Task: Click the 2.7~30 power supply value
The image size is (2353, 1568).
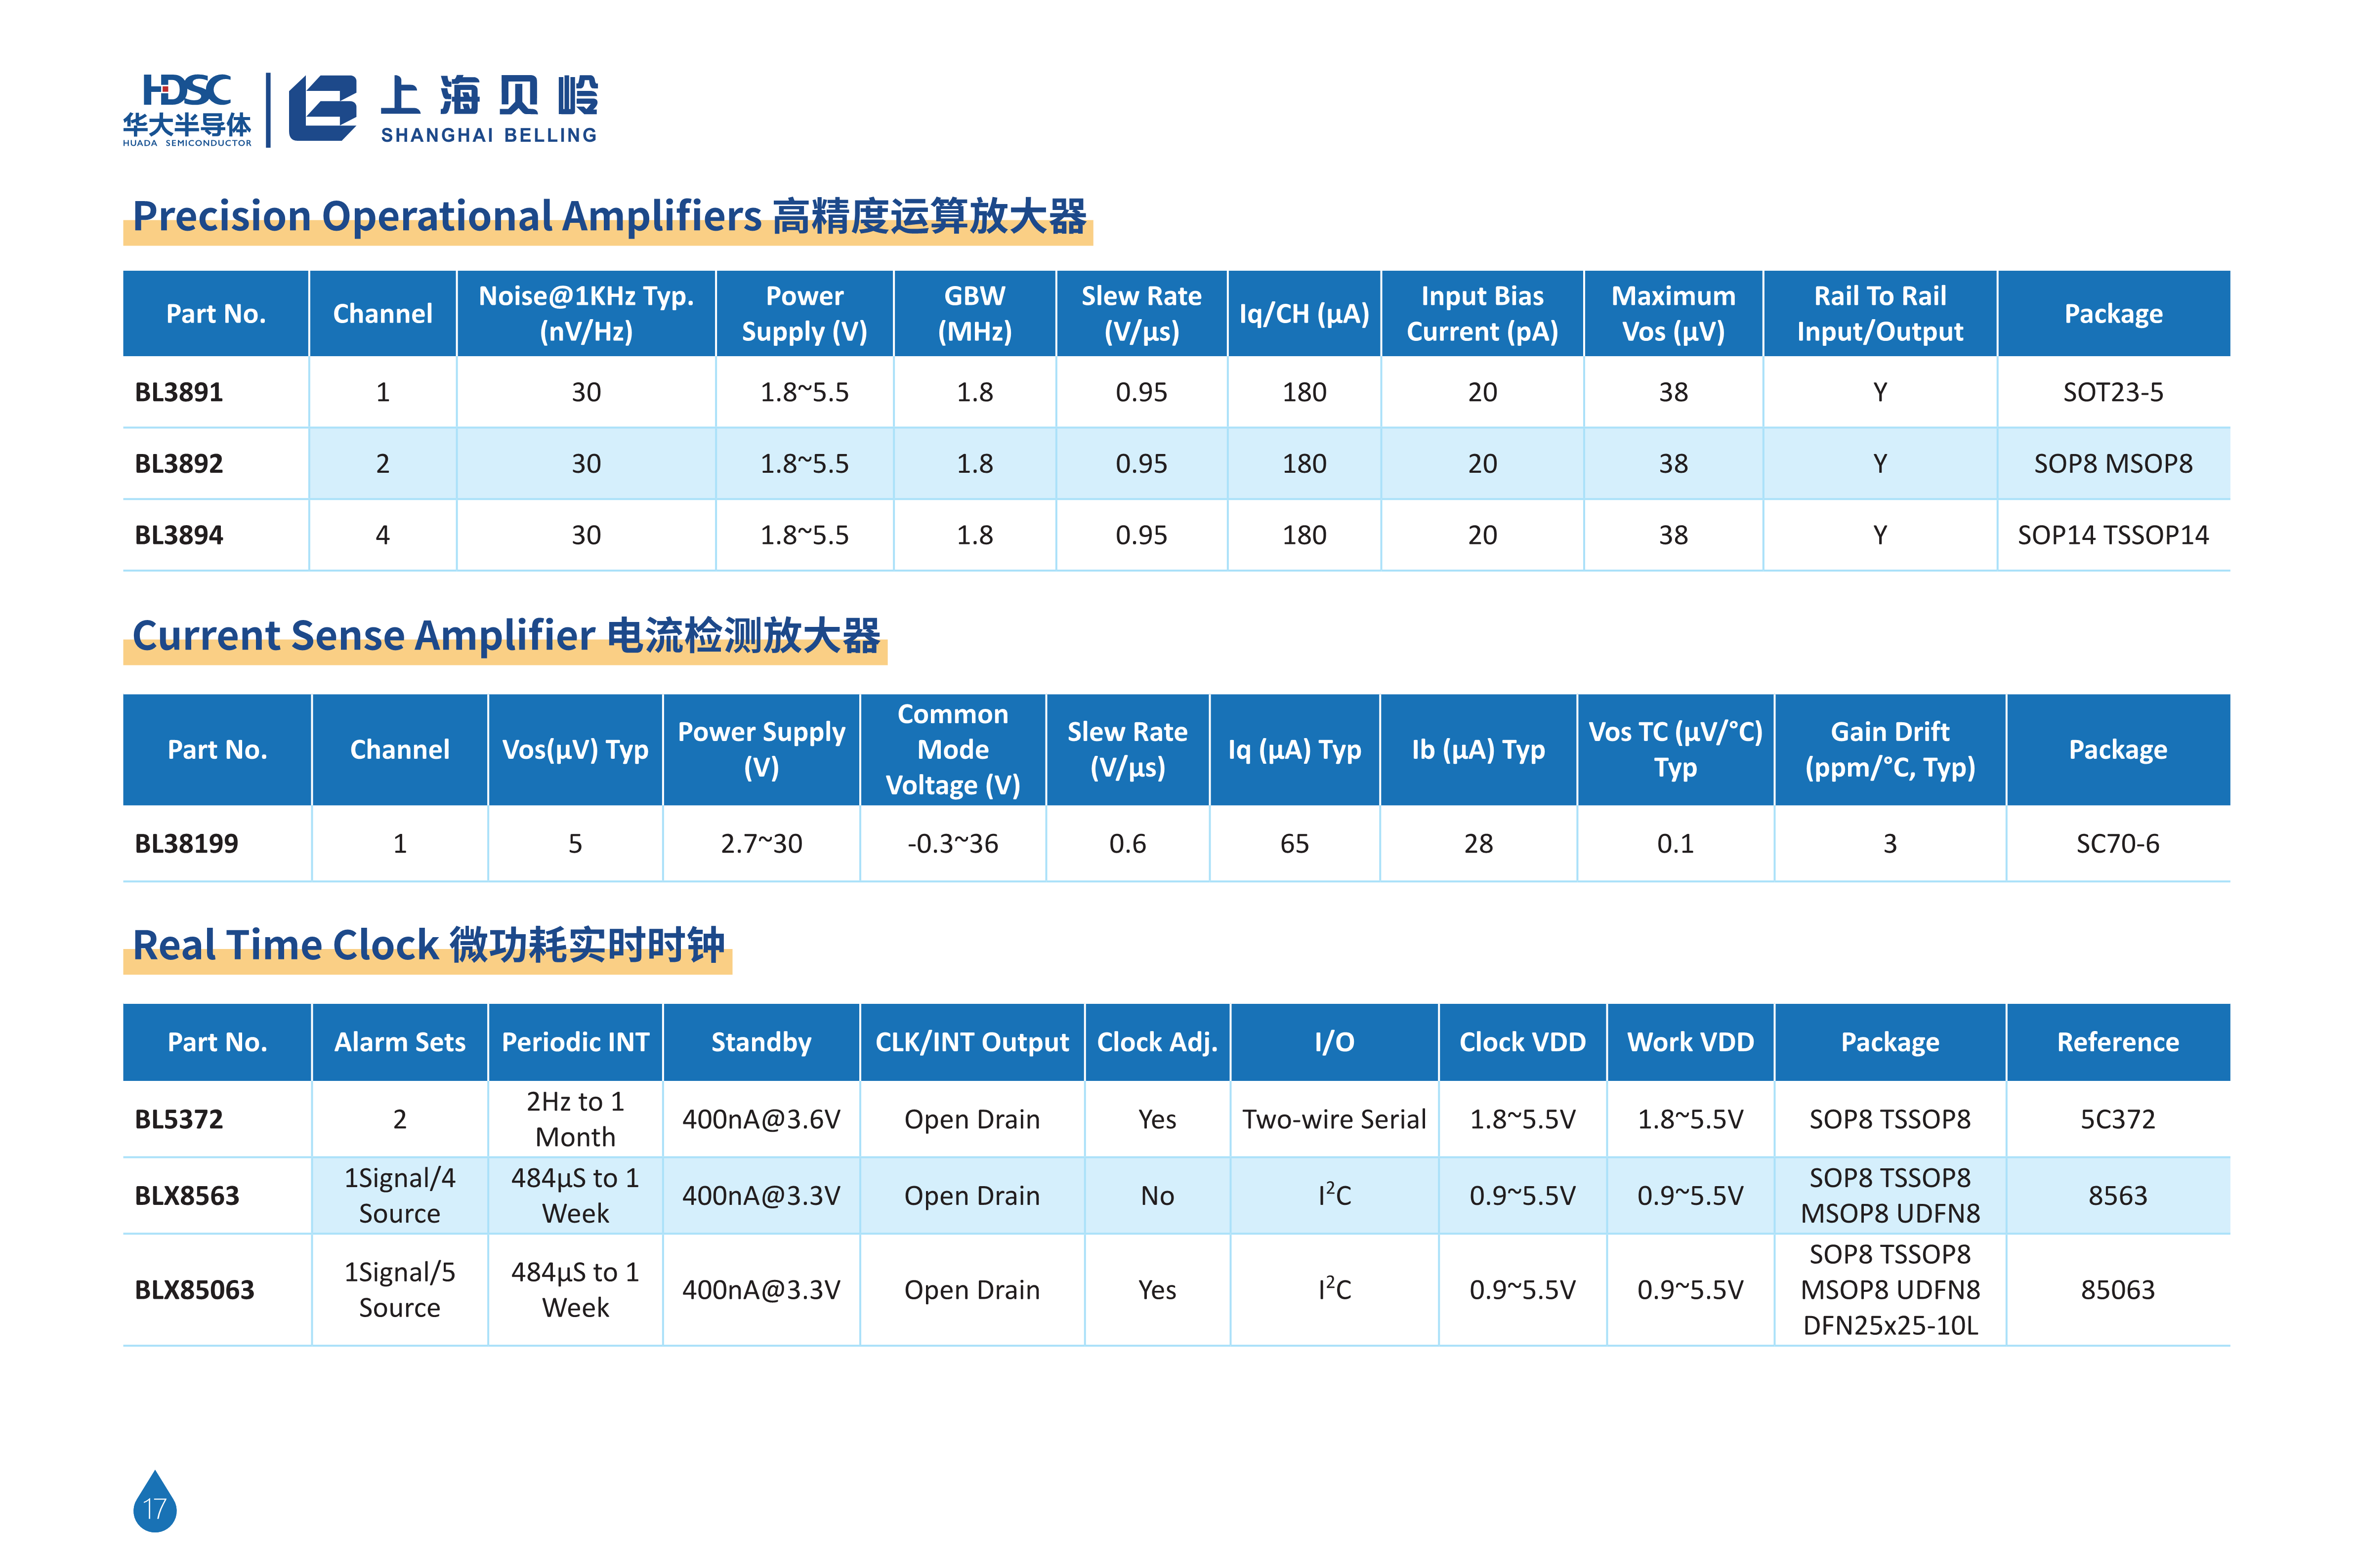Action: click(x=761, y=844)
